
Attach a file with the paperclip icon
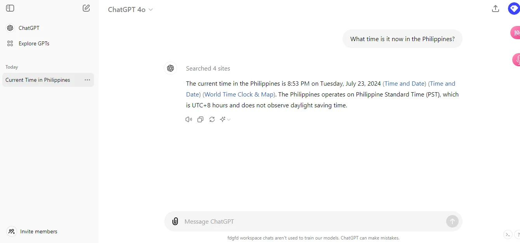175,221
